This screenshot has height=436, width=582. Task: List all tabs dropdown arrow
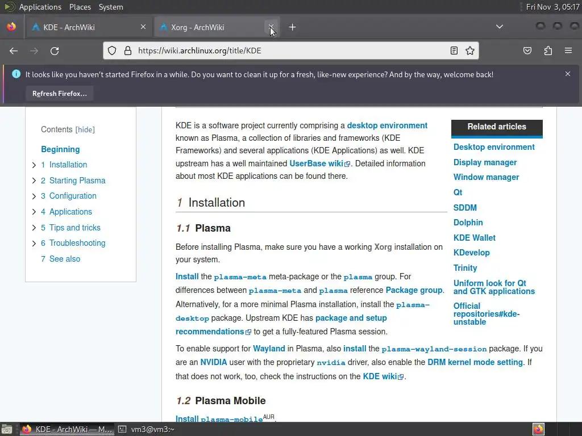pos(500,27)
